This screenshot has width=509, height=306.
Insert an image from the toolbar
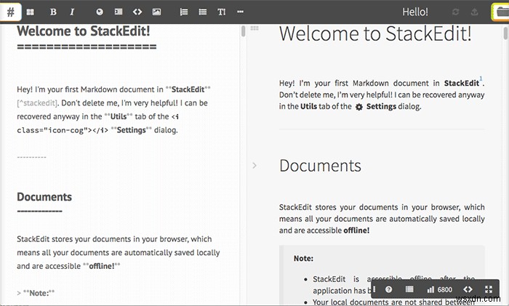pyautogui.click(x=156, y=12)
